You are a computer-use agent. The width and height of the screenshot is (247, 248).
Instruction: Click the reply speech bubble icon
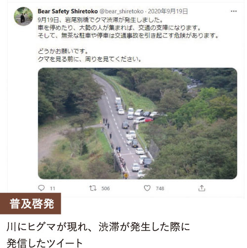coord(41,188)
